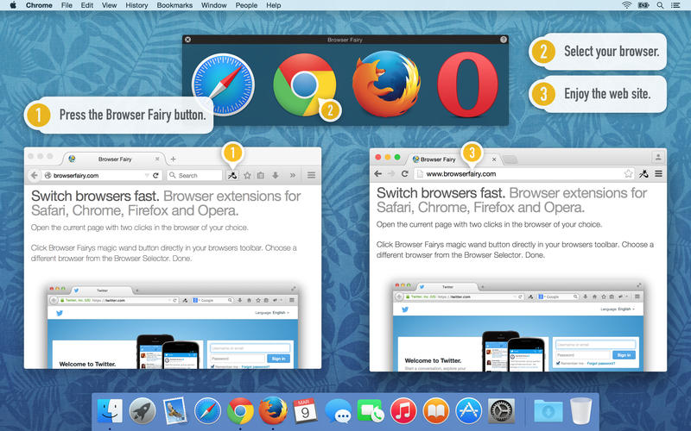Open iBooks from the Dock
Viewport: 691px width, 431px height.
point(436,411)
